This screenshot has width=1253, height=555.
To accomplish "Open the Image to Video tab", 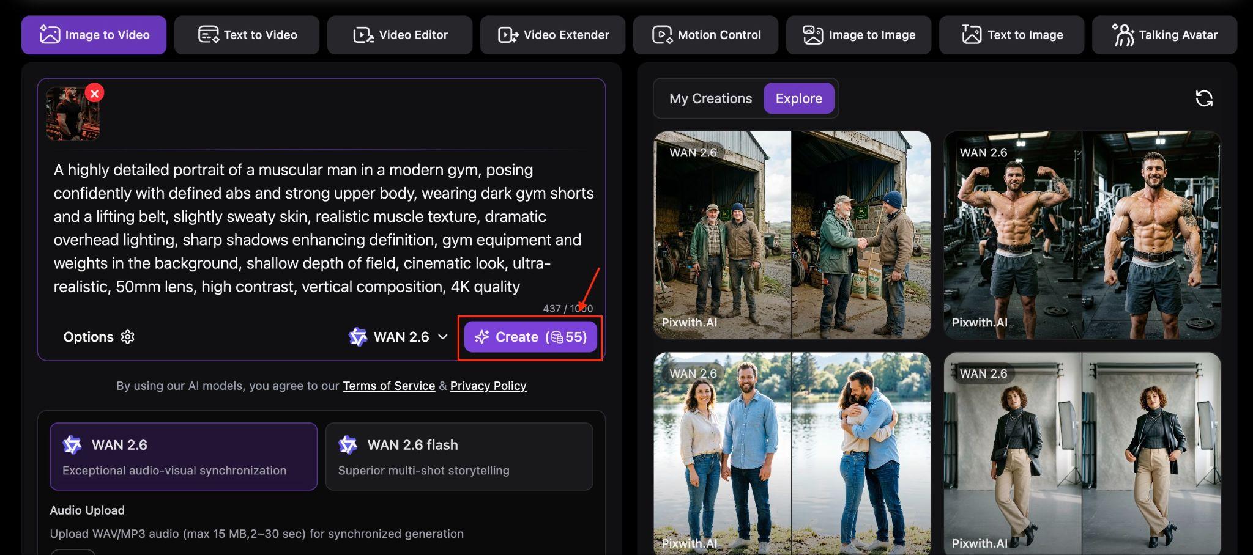I will coord(94,35).
